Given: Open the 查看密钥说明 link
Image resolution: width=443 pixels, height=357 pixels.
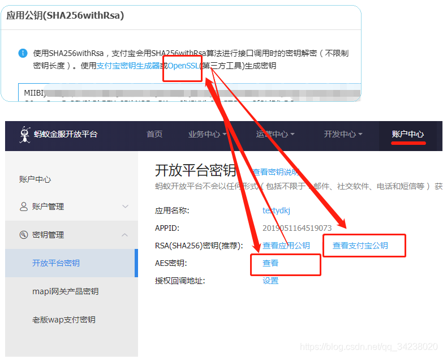Looking at the screenshot, I should tap(276, 172).
